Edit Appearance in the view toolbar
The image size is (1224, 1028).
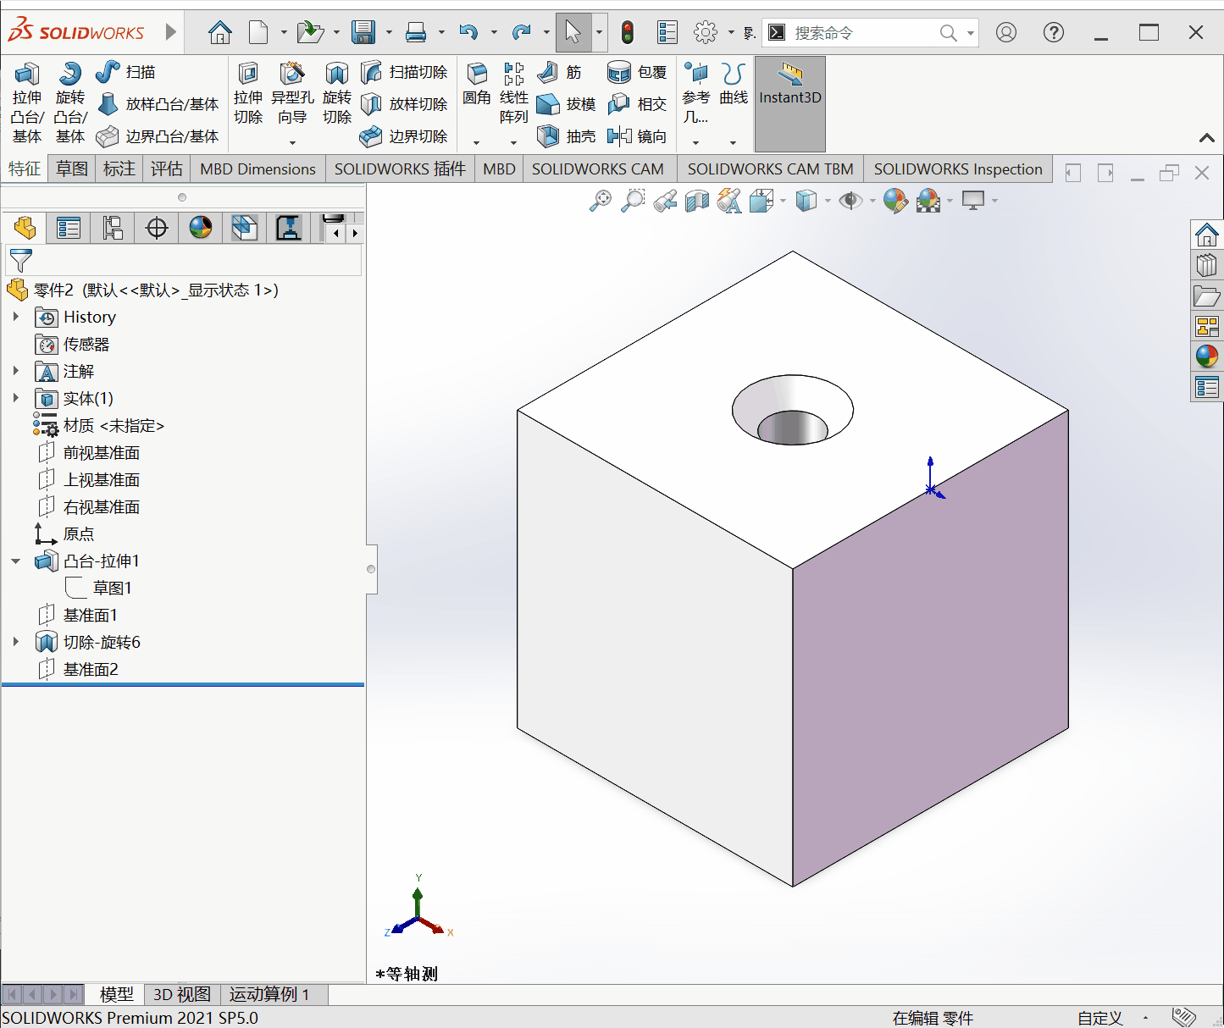click(895, 201)
